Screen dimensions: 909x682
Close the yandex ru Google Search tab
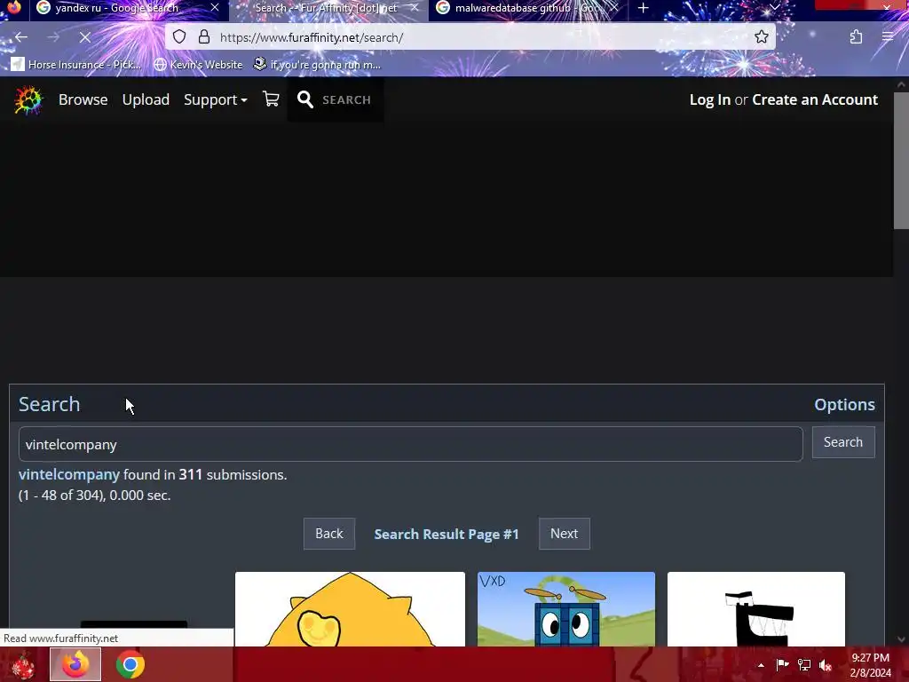[215, 7]
